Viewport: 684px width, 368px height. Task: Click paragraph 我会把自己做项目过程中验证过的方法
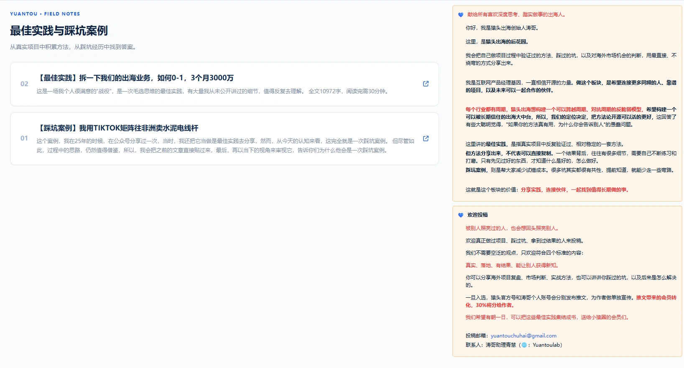coord(571,59)
